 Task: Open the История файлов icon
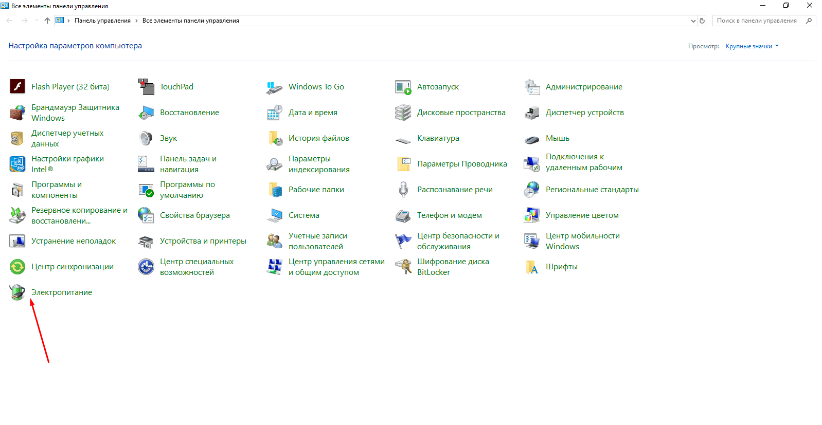[275, 138]
